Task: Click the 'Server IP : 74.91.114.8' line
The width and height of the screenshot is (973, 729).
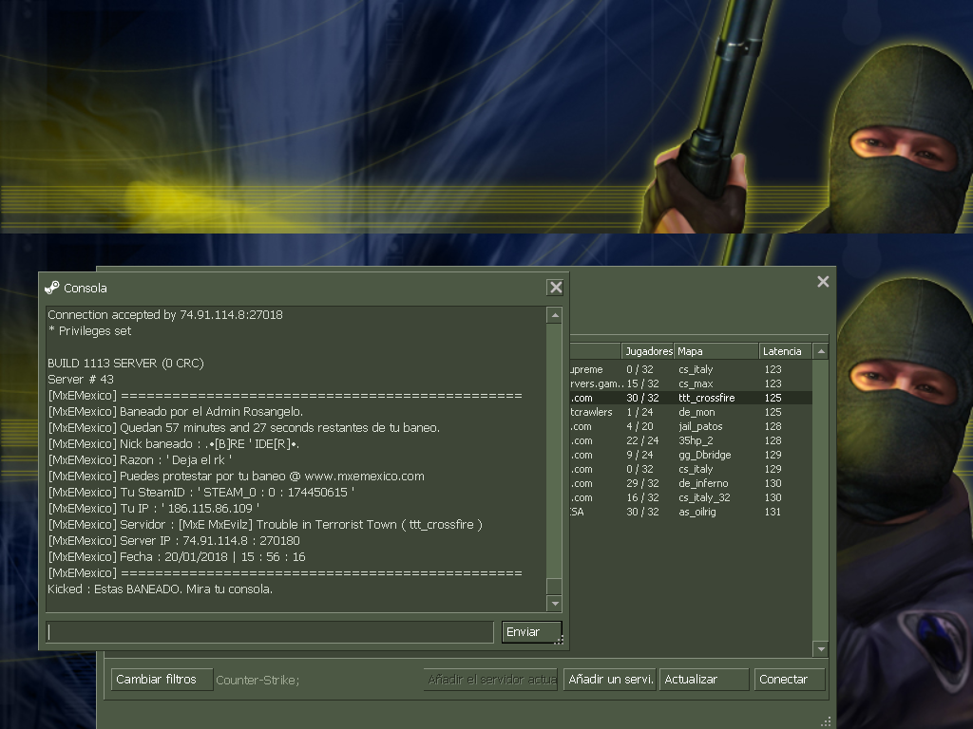Action: [x=174, y=540]
